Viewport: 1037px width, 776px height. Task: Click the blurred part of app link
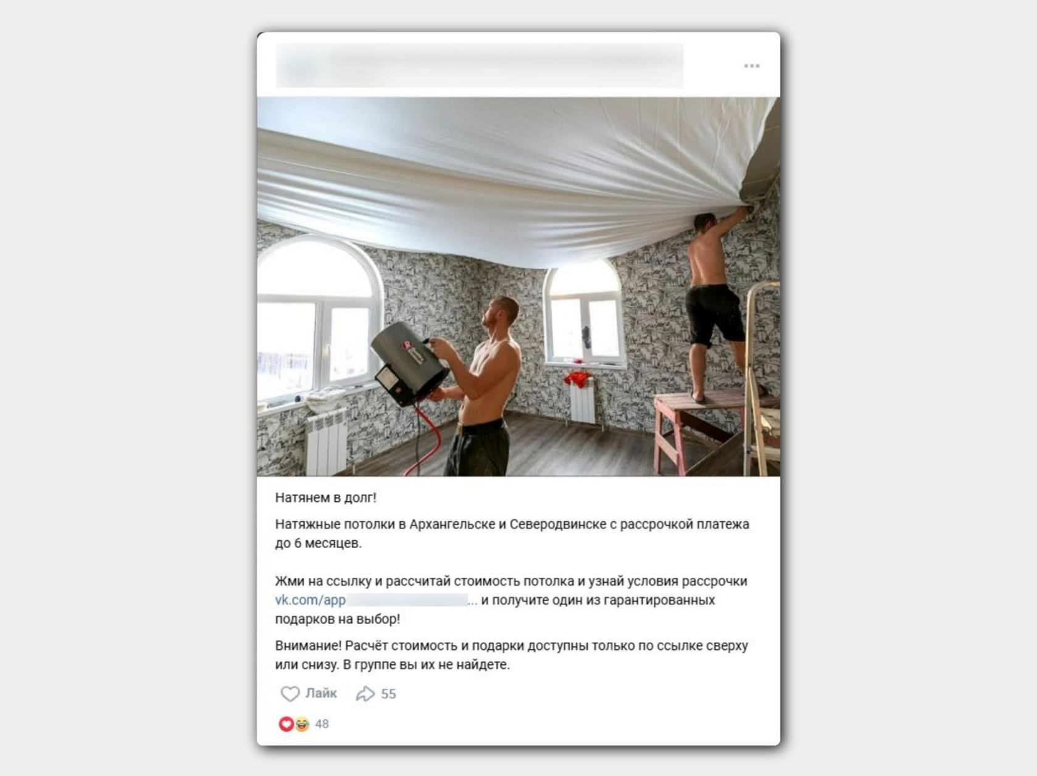(x=406, y=600)
